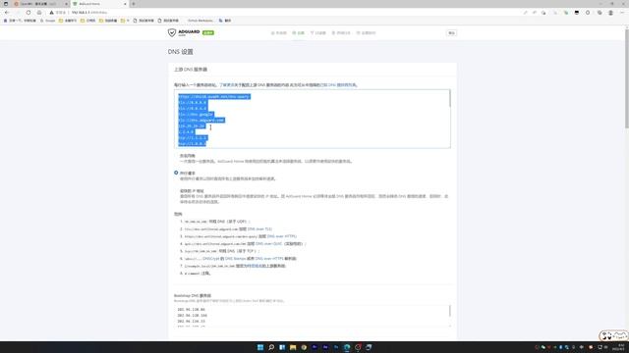This screenshot has width=629, height=353.
Task: Close the AdGuard Home tab
Action: pos(125,4)
